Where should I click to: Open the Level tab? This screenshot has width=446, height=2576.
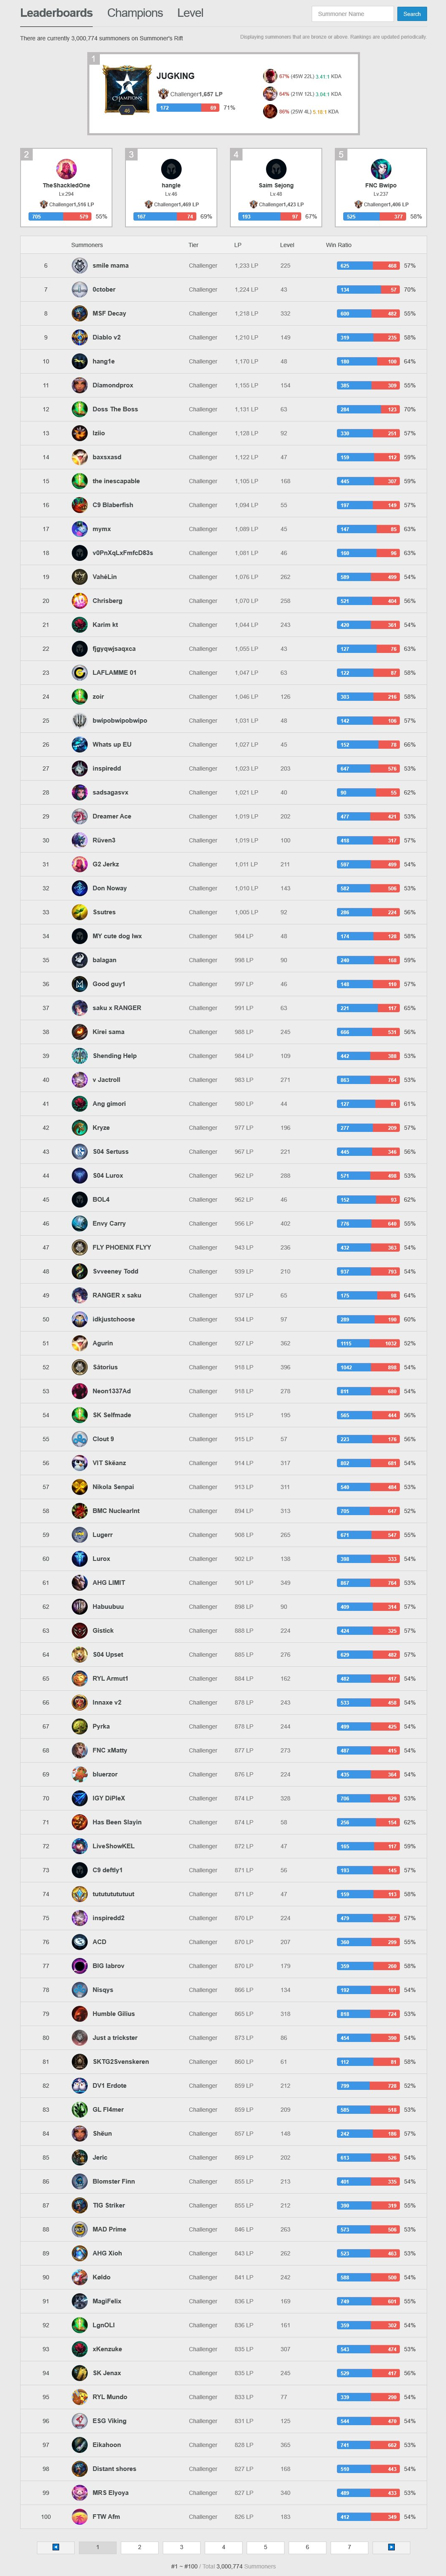tap(190, 13)
